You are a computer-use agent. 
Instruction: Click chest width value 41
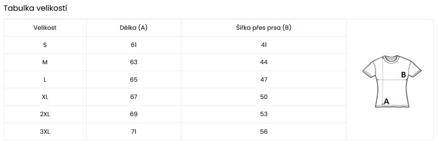pyautogui.click(x=264, y=45)
